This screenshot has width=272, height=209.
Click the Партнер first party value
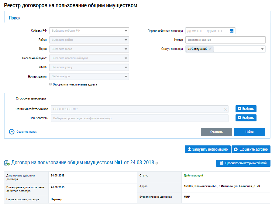coord(57,199)
